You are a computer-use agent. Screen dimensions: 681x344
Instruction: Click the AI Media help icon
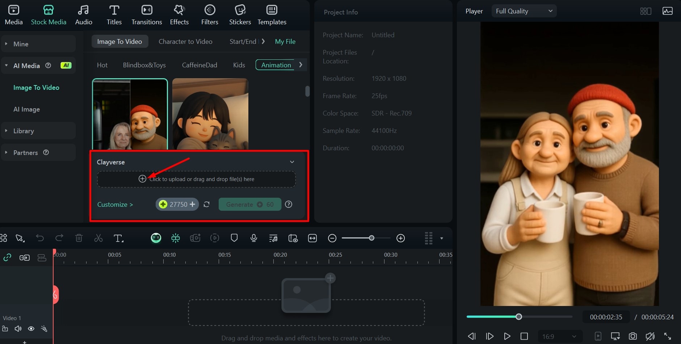click(48, 66)
